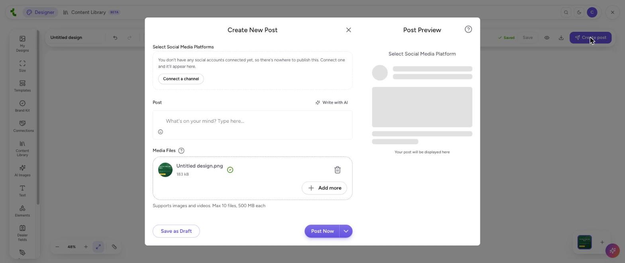Expand the Post Now dropdown arrow
Screen dimensions: 625x263
346,231
